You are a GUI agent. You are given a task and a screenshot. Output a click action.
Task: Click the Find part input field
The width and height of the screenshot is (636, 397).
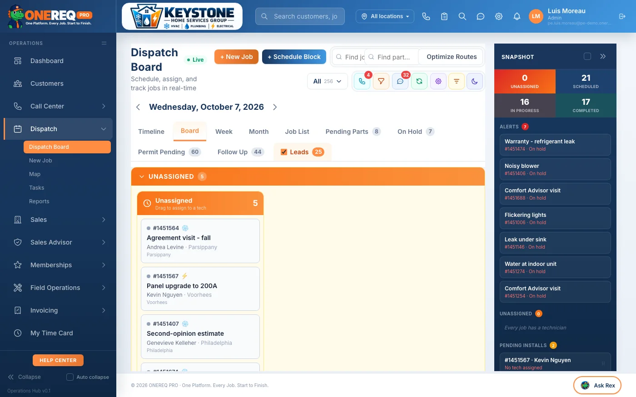click(391, 57)
